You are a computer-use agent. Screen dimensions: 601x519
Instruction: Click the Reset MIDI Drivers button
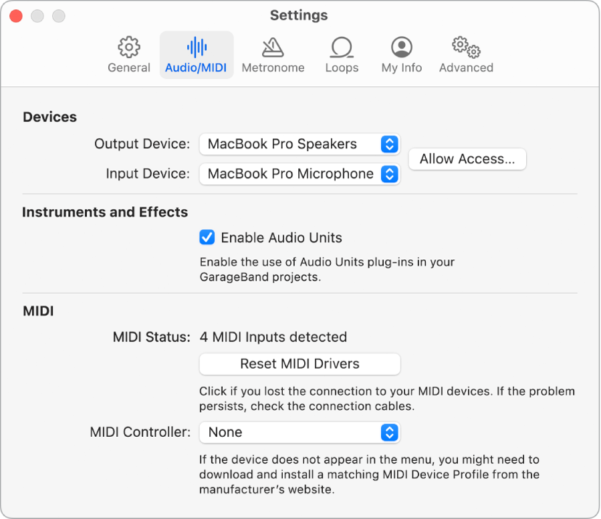coord(299,364)
